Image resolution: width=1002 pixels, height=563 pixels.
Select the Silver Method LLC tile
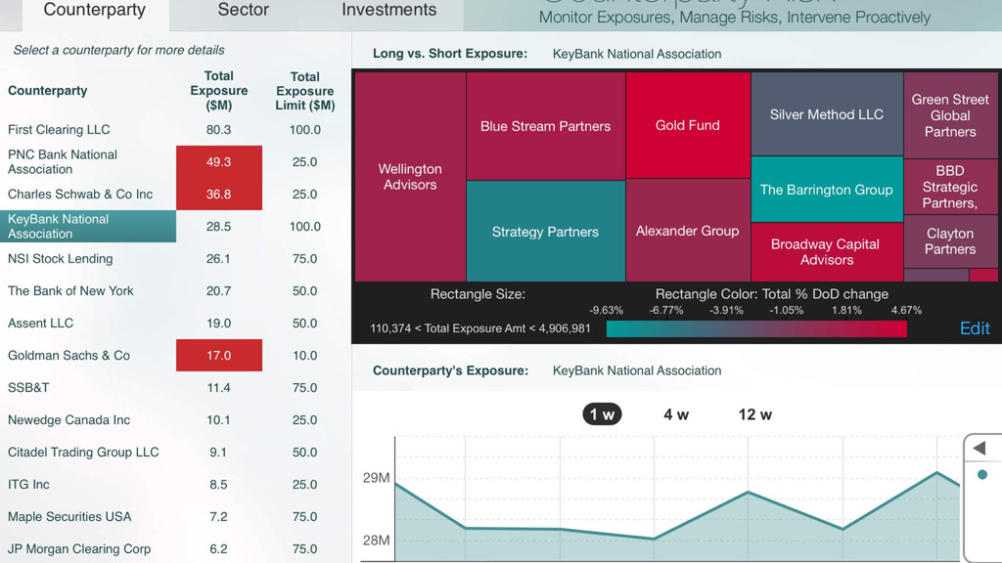[826, 114]
